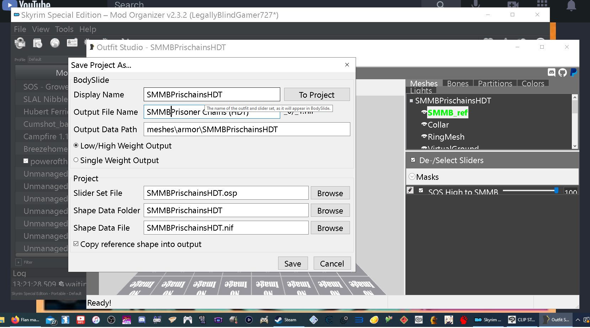Click the install mod from archive icon
The height and width of the screenshot is (328, 590).
coord(37,43)
